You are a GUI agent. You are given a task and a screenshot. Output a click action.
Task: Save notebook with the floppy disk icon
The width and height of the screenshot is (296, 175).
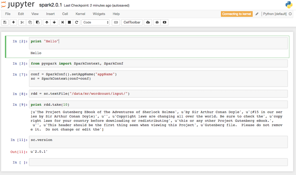(x=5, y=22)
